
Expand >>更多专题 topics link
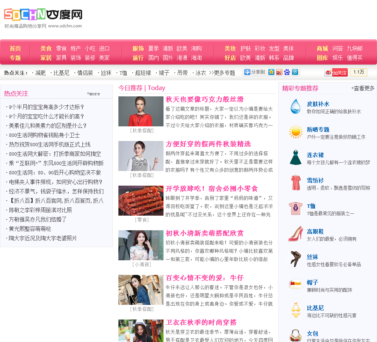point(222,73)
